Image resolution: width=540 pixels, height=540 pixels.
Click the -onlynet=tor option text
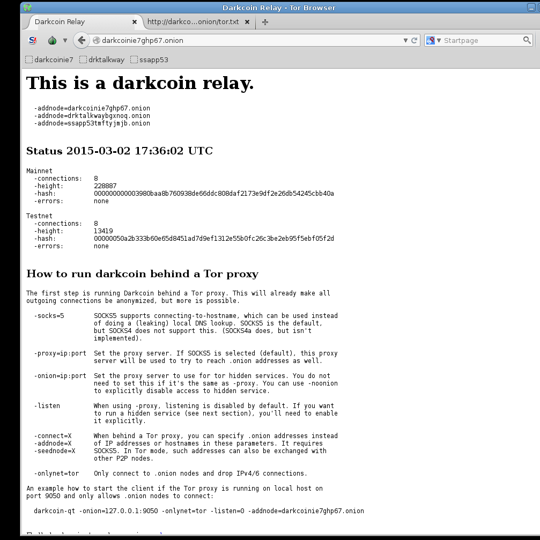(56, 474)
